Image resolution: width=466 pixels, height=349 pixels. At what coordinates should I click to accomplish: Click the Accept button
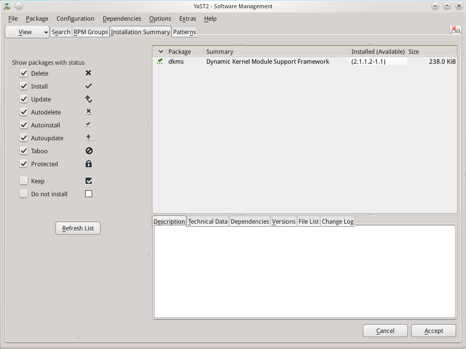(x=434, y=330)
